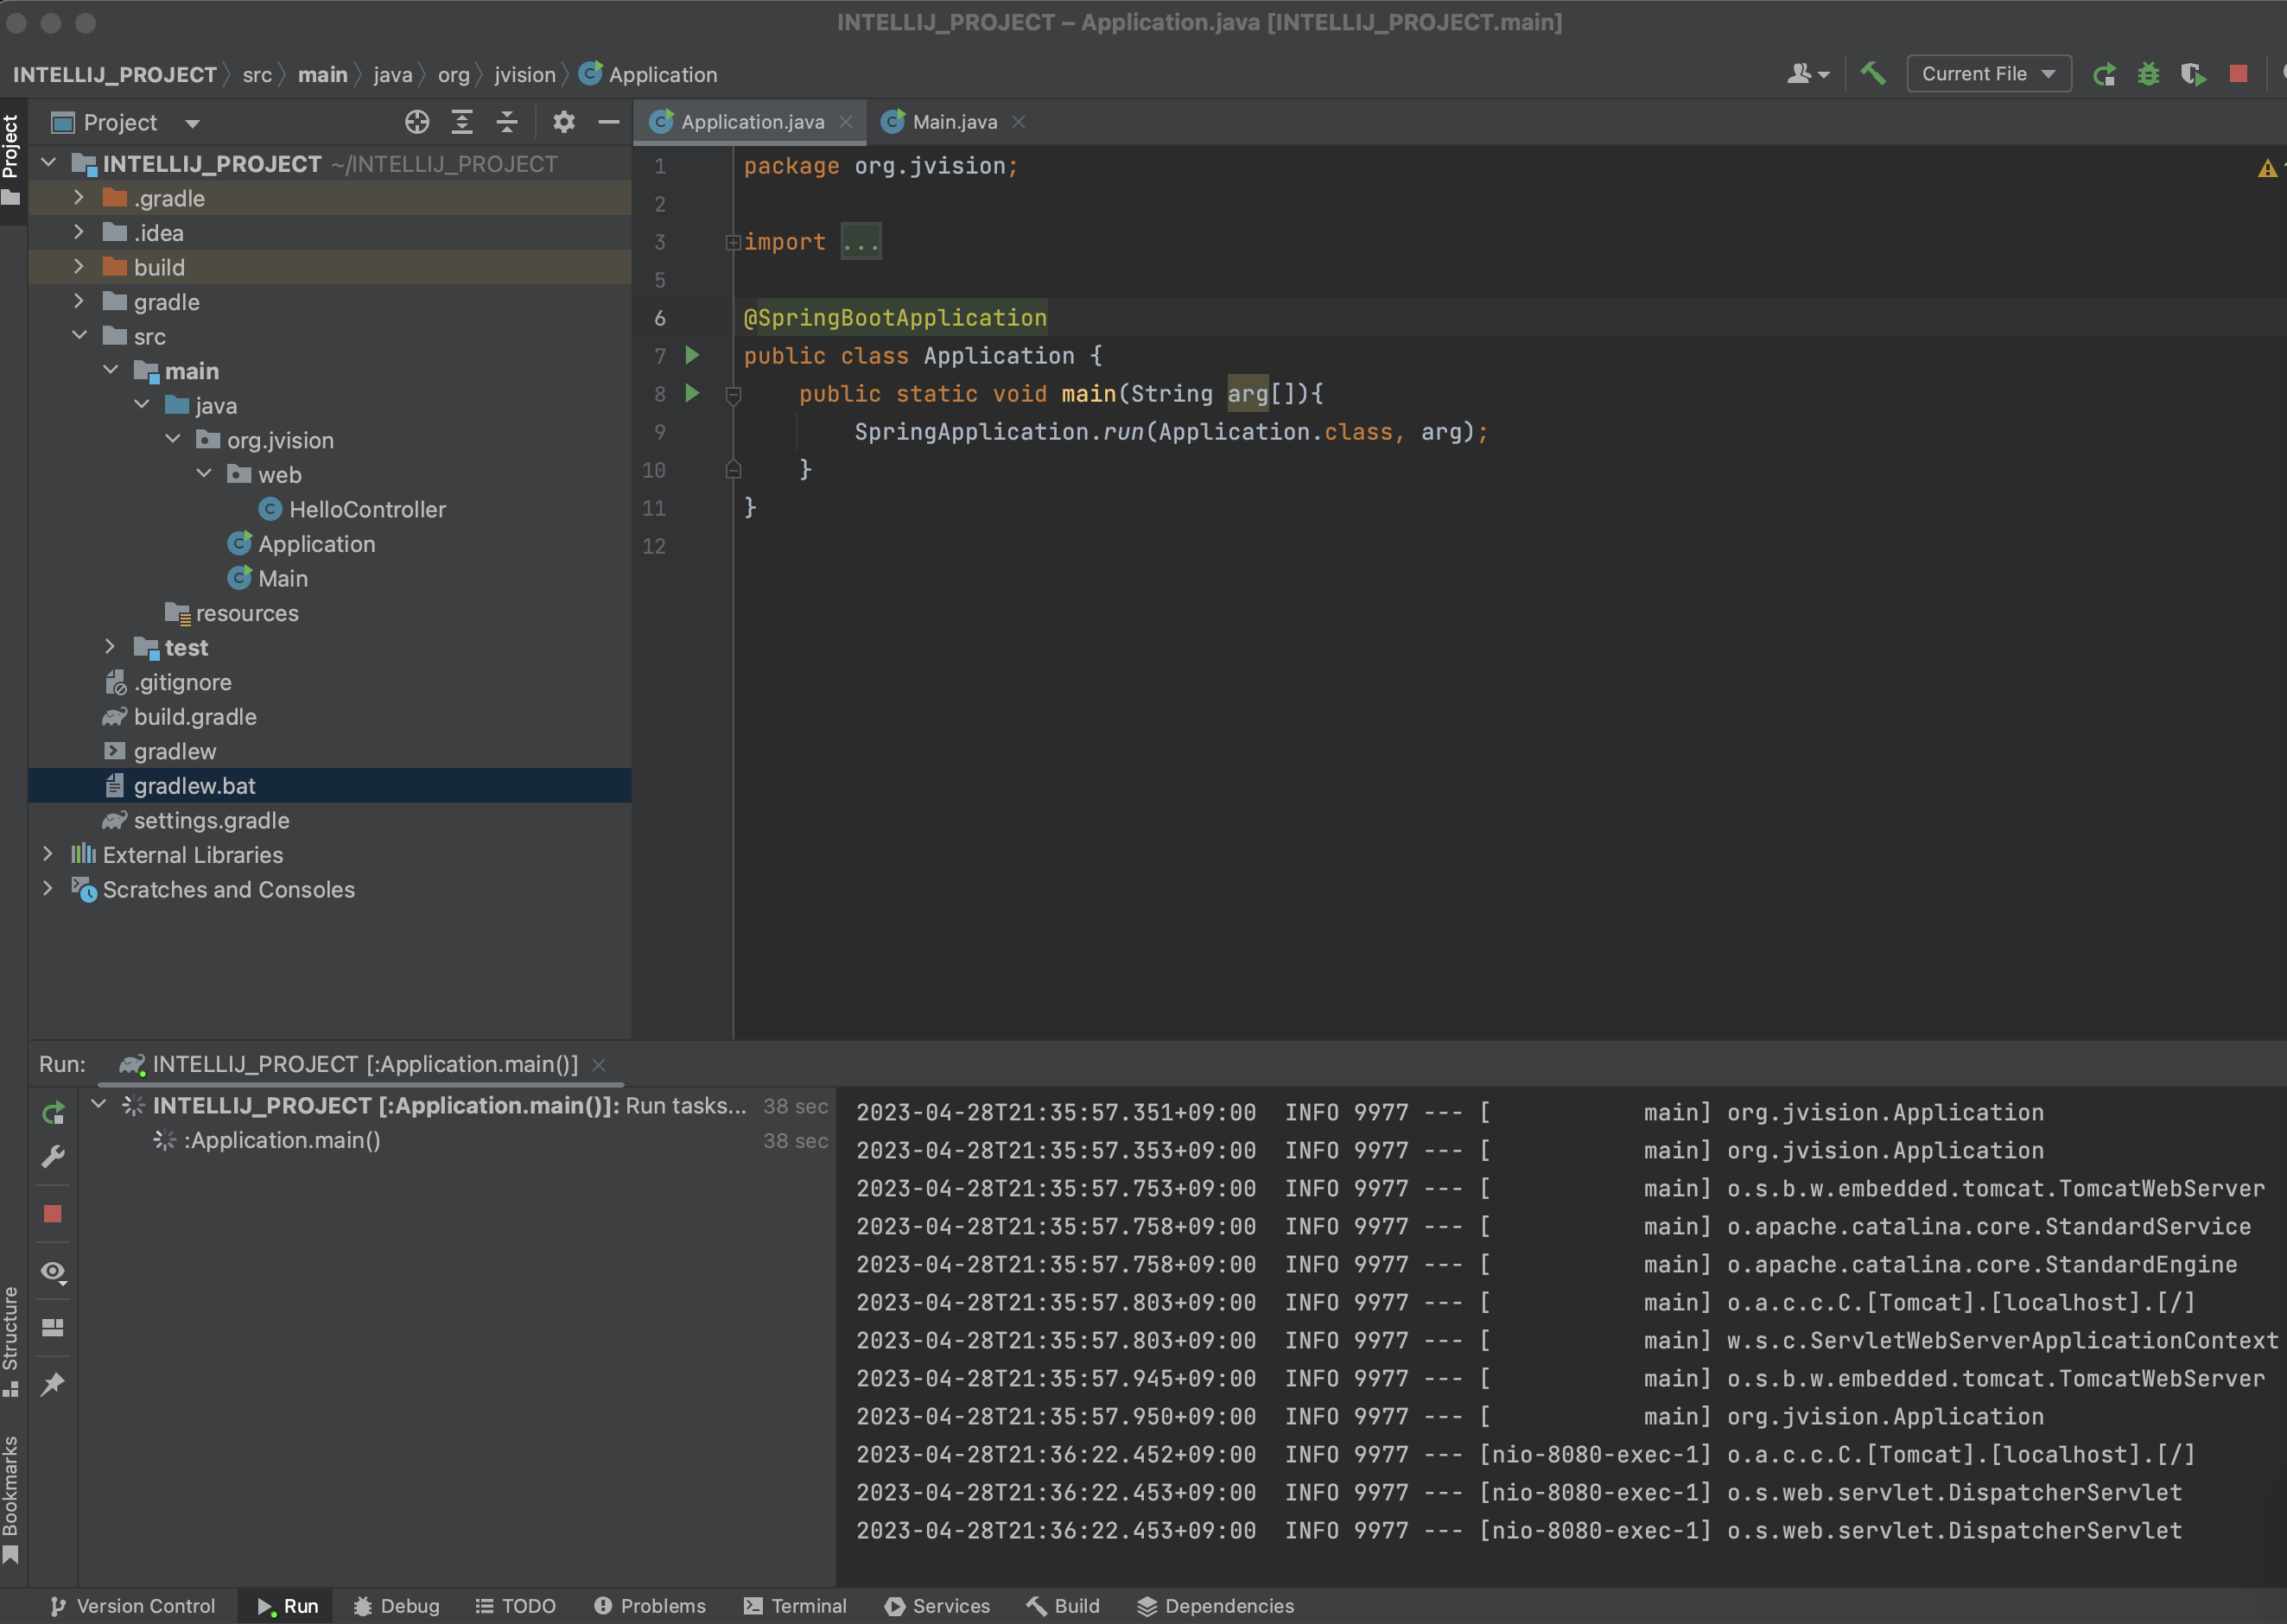Expand the External Libraries node
Image resolution: width=2287 pixels, height=1624 pixels.
pyautogui.click(x=47, y=854)
